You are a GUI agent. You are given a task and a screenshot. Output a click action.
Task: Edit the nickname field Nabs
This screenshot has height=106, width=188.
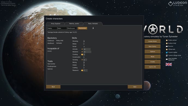coord(62,28)
